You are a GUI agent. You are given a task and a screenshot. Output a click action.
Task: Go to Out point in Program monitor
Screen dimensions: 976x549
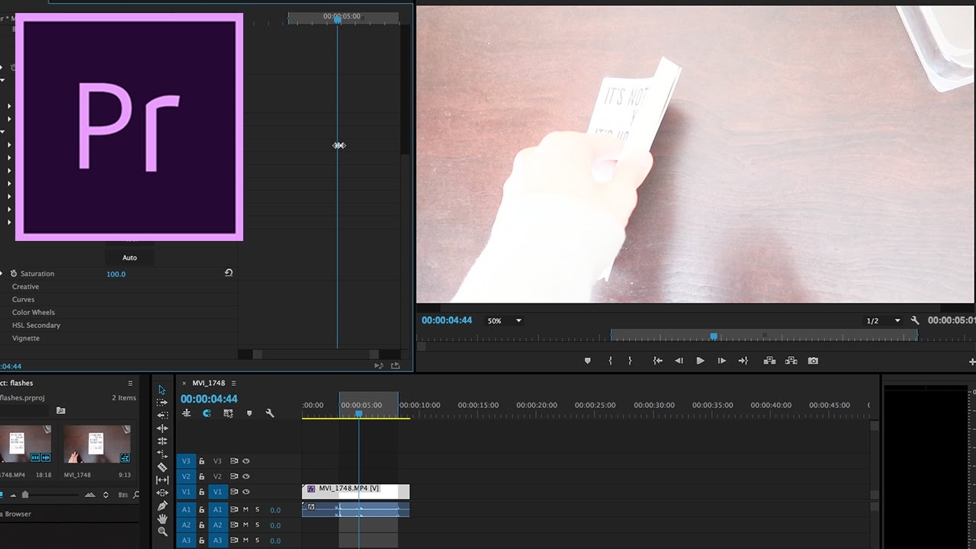pyautogui.click(x=743, y=361)
